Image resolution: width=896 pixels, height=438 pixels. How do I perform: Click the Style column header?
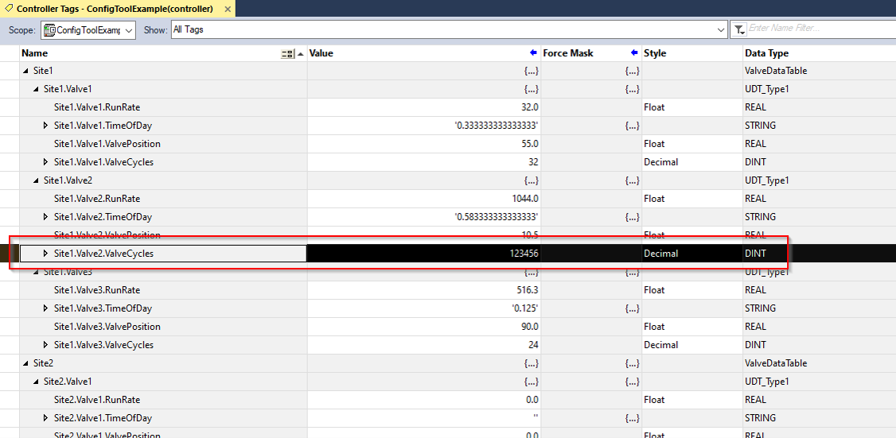pos(655,53)
